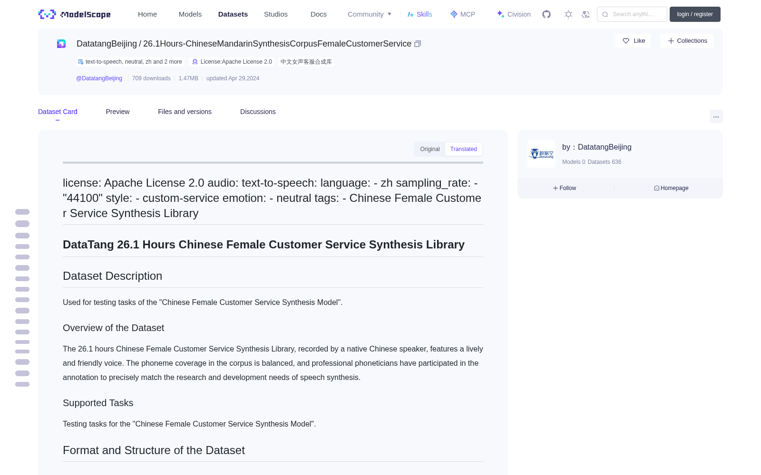Click the "709 downloads" count

coord(151,78)
